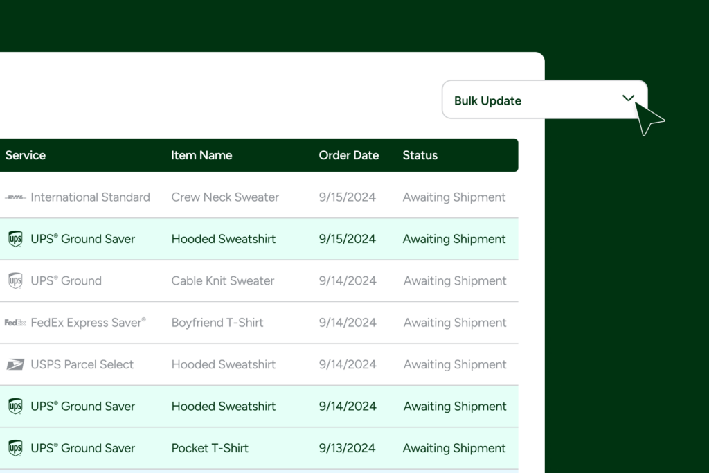Screen dimensions: 709x473
Task: Click the UPS shield icon beside the 9/15/2024 Hooded Sweatshirt
Action: tap(15, 239)
